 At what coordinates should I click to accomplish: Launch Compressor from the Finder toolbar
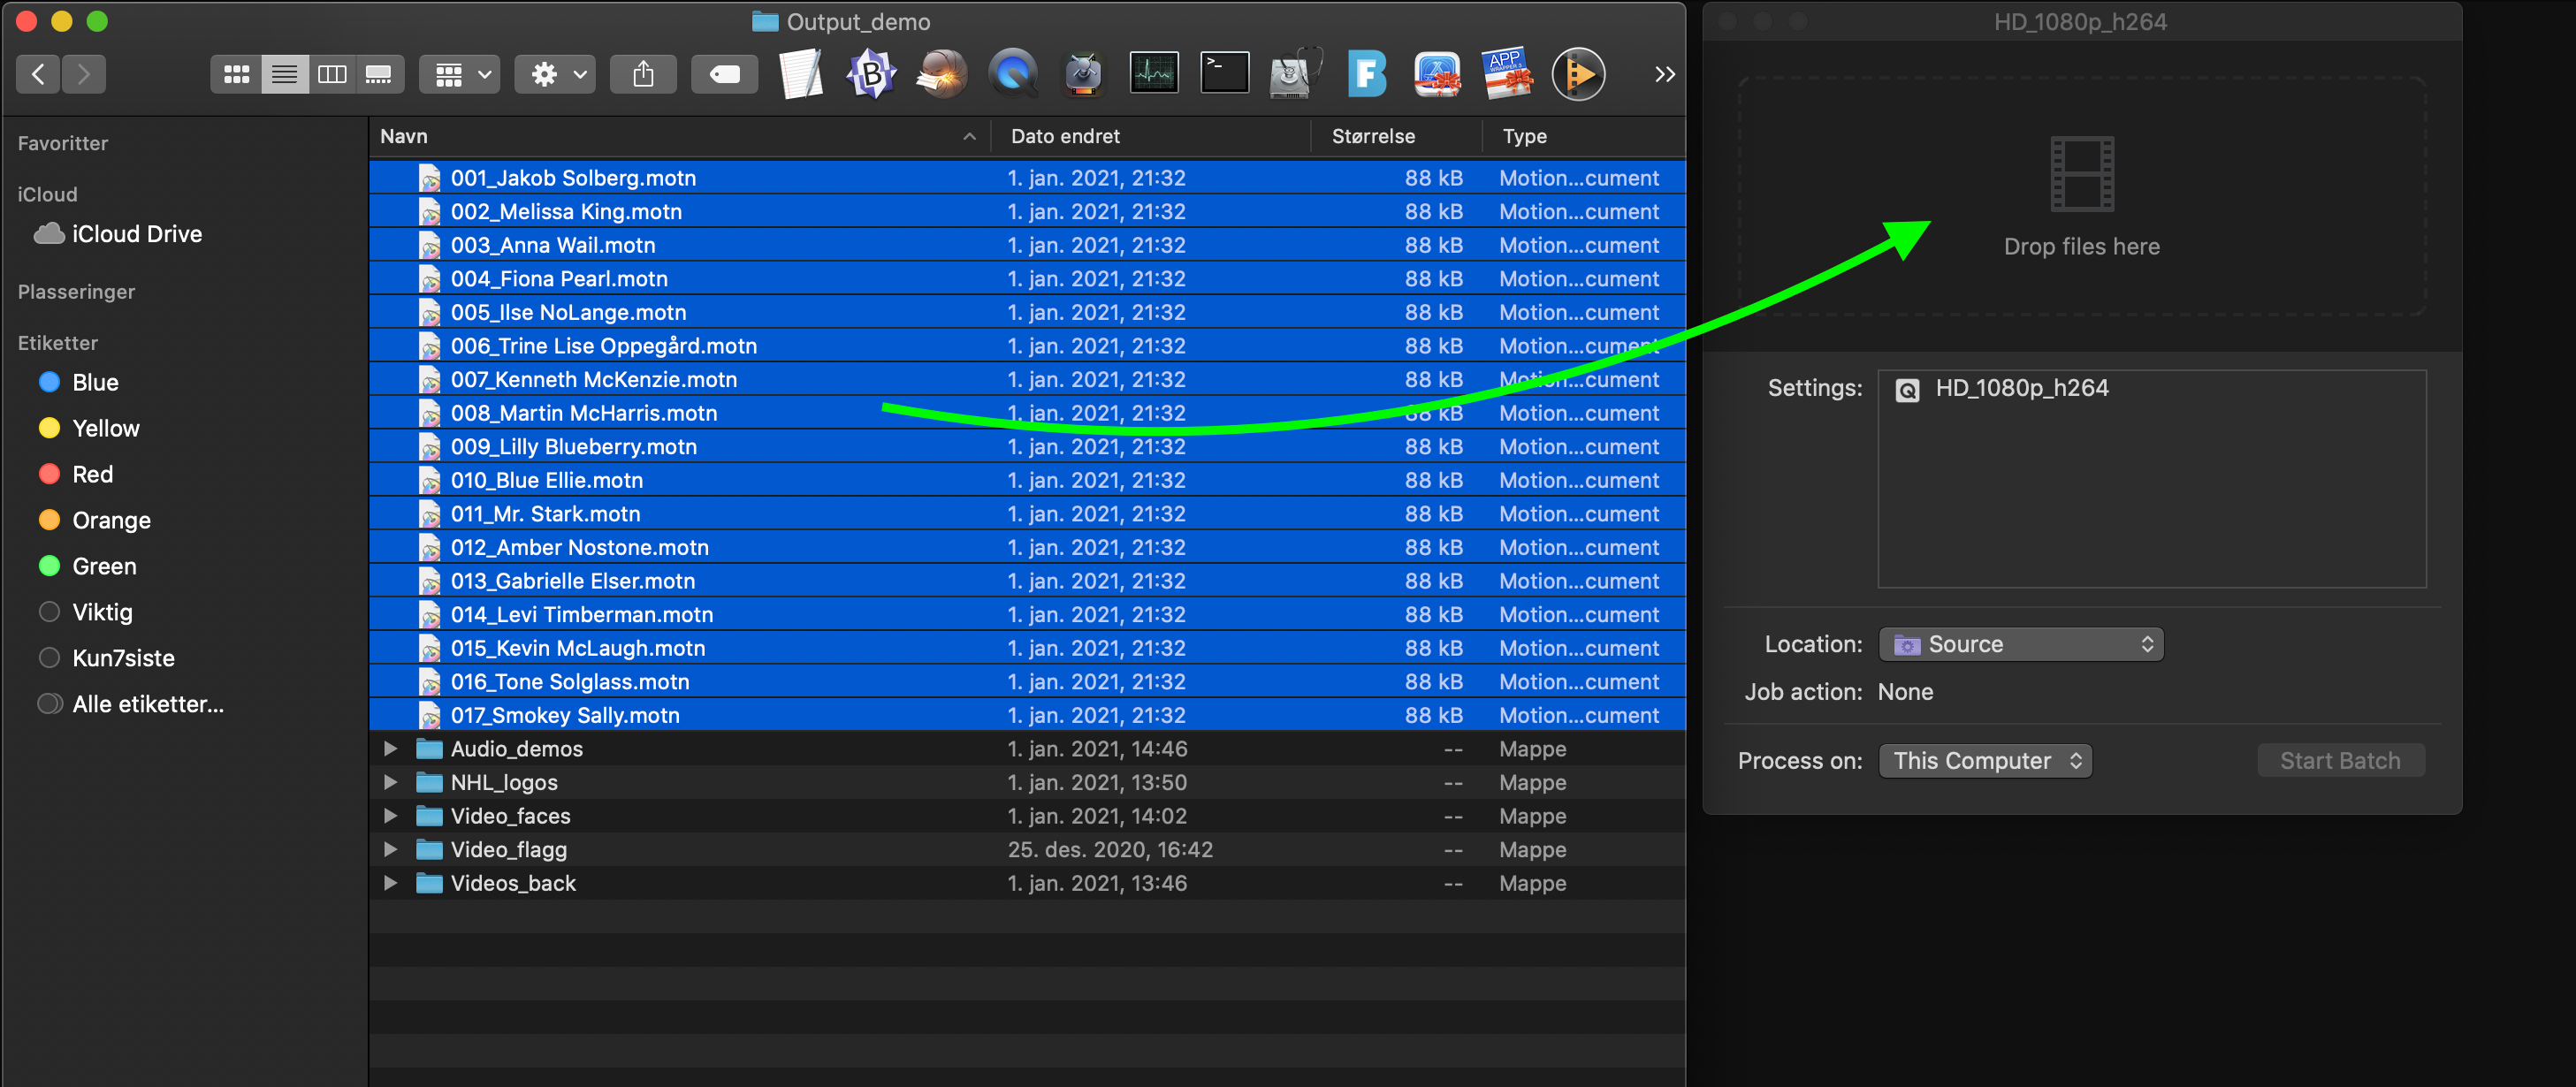click(1083, 74)
